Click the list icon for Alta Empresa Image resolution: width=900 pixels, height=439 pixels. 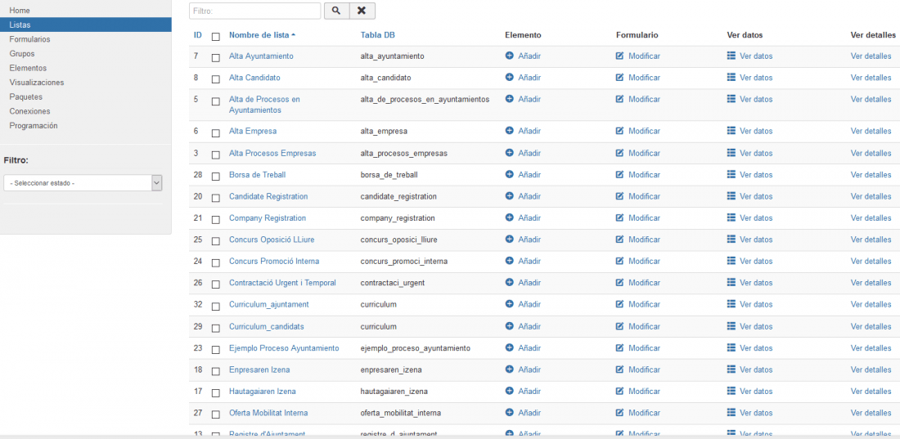tap(731, 131)
